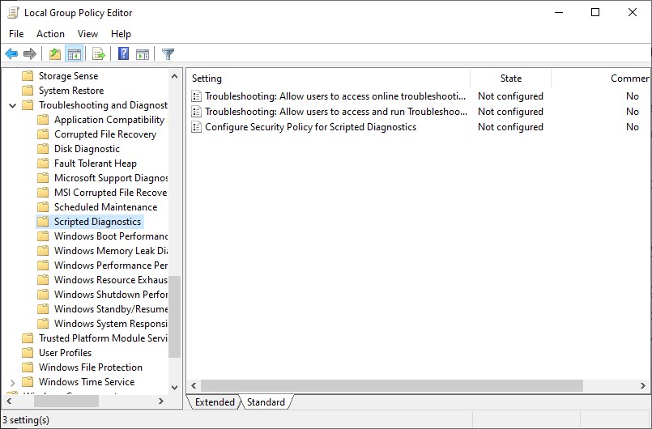Viewport: 652px width, 429px height.
Task: Open the View menu
Action: tap(87, 34)
